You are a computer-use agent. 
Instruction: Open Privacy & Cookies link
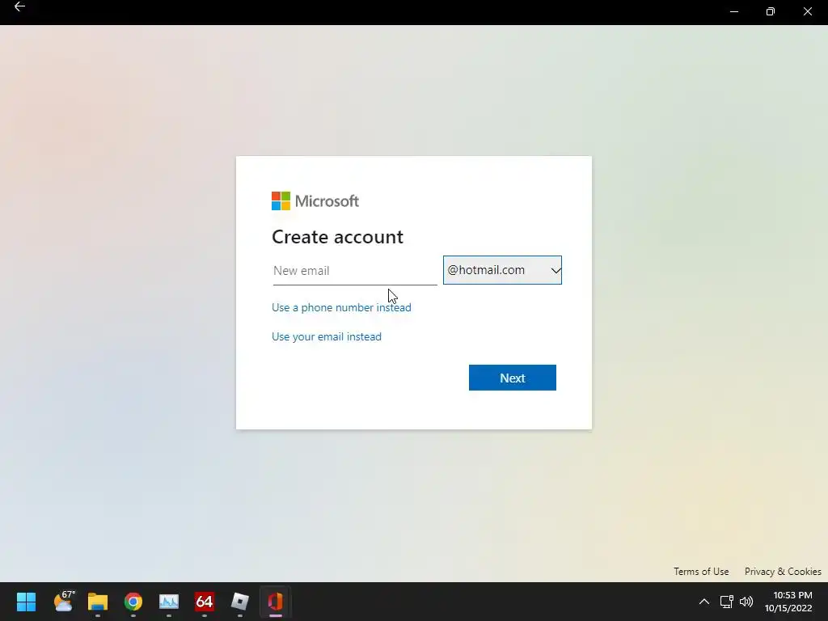(x=783, y=572)
